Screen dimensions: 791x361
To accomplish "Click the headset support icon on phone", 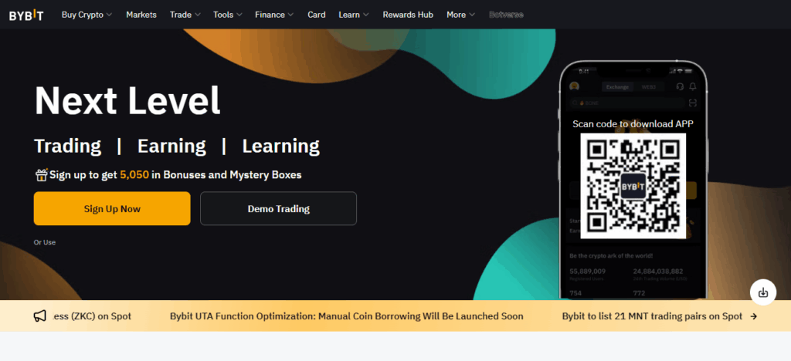I will click(679, 86).
